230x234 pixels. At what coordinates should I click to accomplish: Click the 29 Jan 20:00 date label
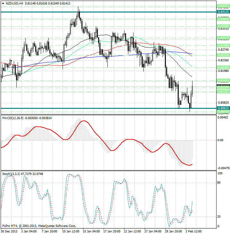[174, 231]
